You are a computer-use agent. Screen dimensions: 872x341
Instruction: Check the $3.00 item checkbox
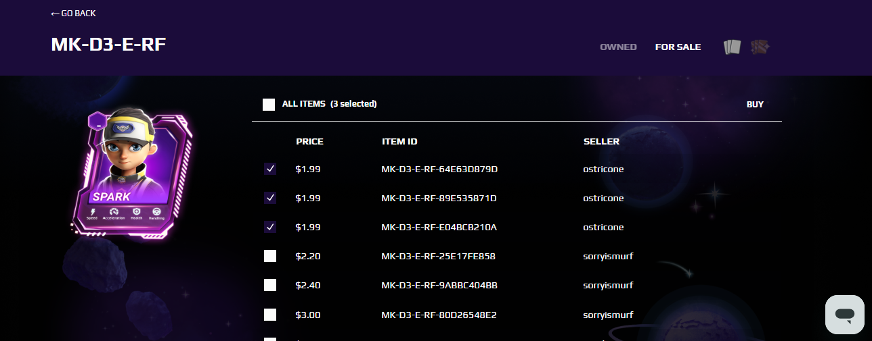pos(270,315)
